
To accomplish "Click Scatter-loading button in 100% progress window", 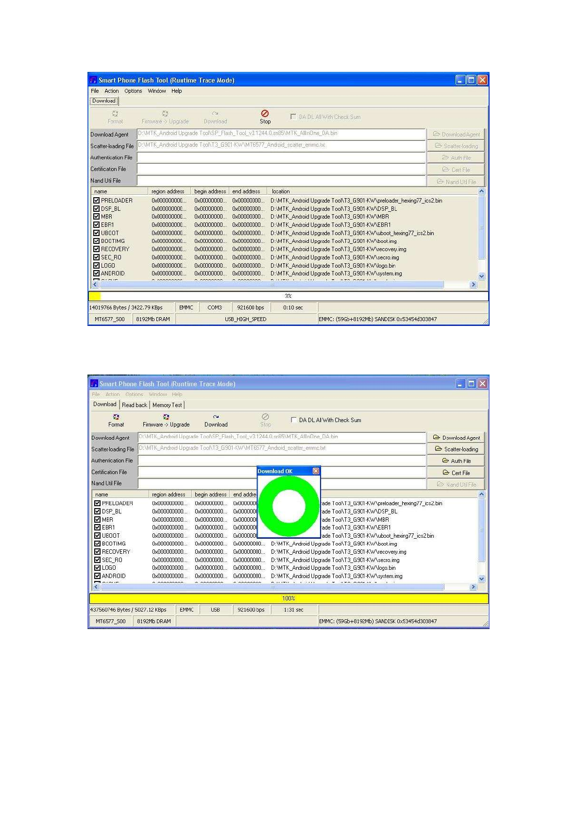I will point(456,449).
